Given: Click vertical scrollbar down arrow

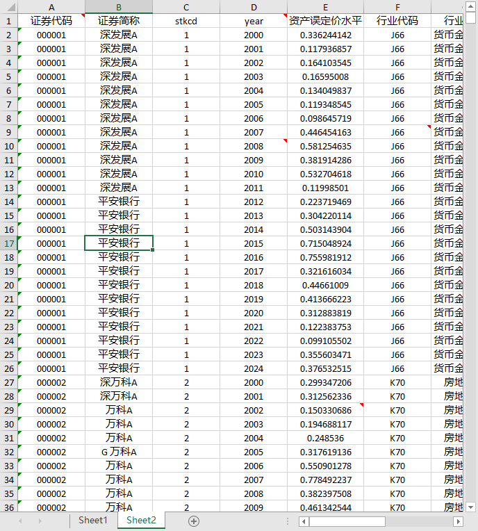Looking at the screenshot, I should click(x=470, y=507).
